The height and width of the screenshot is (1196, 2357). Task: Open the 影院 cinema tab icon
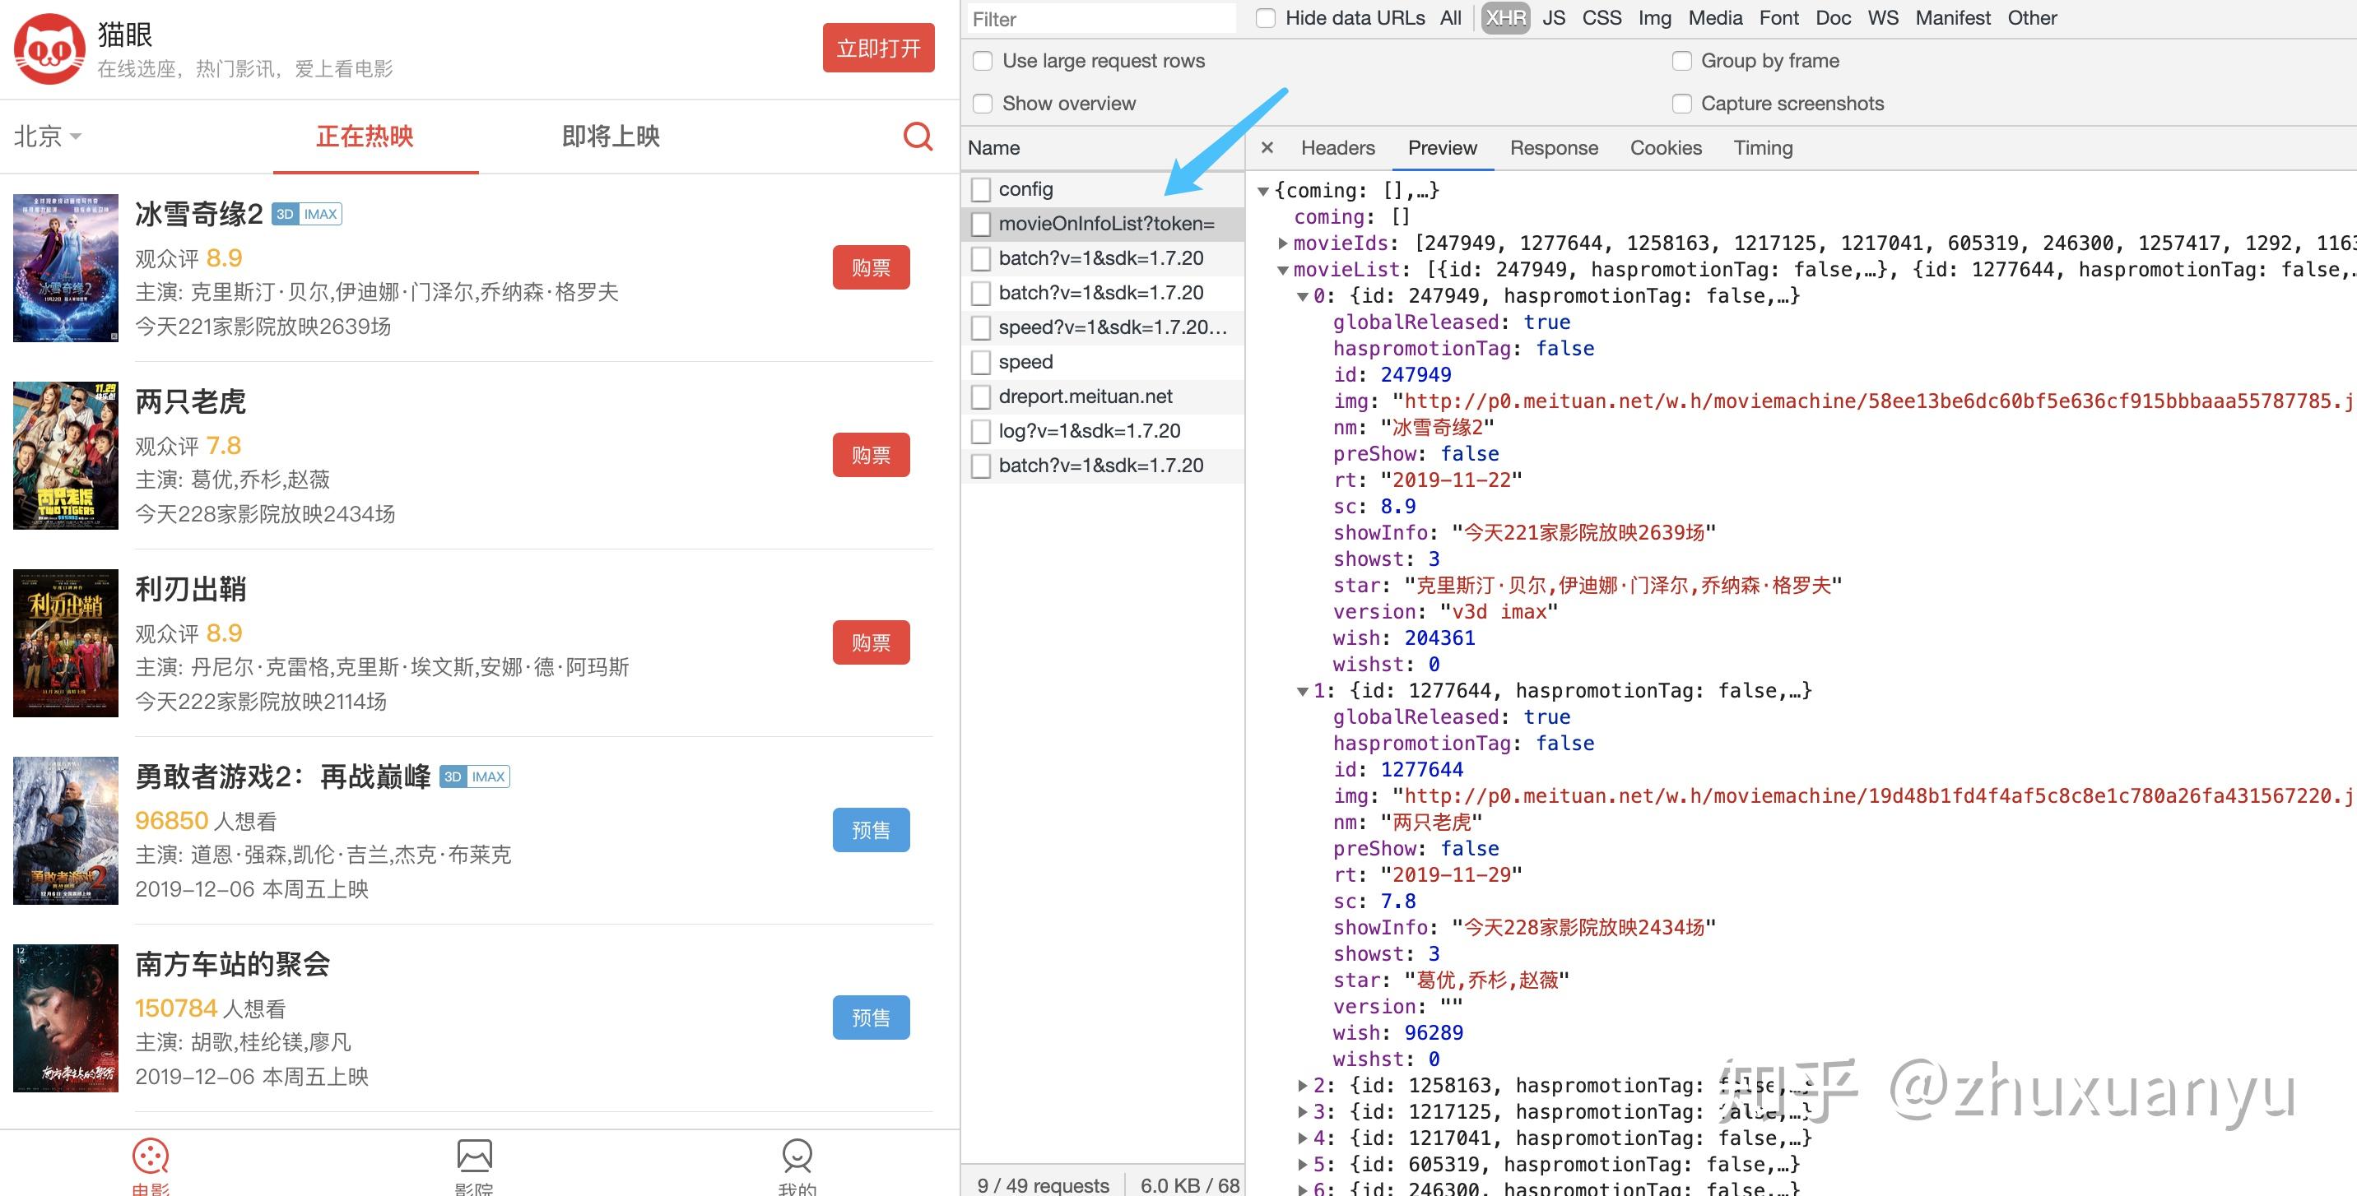[x=474, y=1157]
